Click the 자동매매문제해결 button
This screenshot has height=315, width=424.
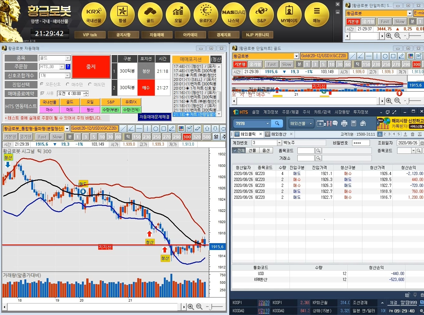click(x=154, y=117)
